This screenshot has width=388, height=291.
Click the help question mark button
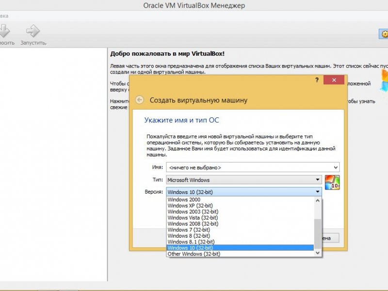click(x=317, y=80)
